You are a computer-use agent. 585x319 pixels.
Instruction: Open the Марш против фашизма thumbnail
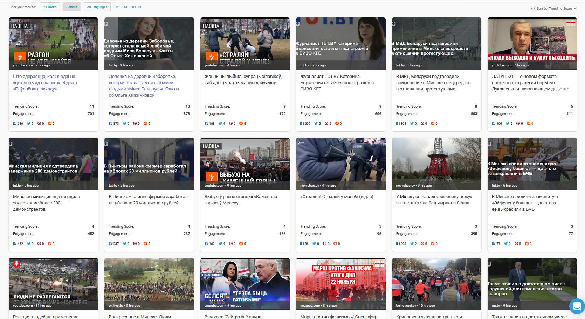(x=340, y=283)
